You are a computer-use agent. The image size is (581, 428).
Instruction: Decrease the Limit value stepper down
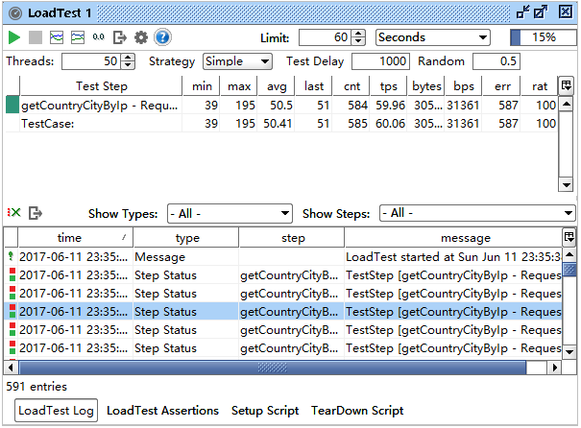coord(358,41)
